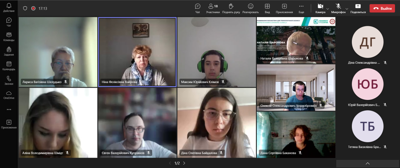400x168 pixels.
Task: Select Наталія Валеріївна Шаронова video tile
Action: tap(296, 40)
